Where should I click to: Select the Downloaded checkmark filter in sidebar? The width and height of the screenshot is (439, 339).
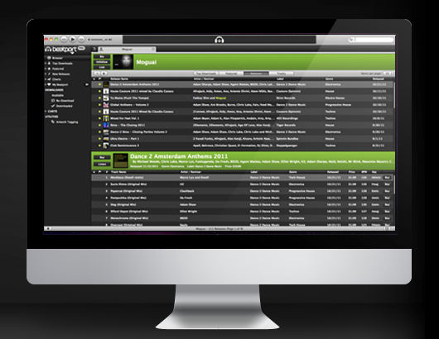[x=62, y=106]
